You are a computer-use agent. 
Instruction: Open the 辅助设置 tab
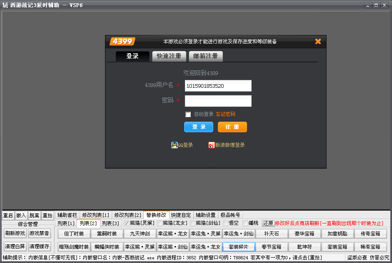pos(205,215)
